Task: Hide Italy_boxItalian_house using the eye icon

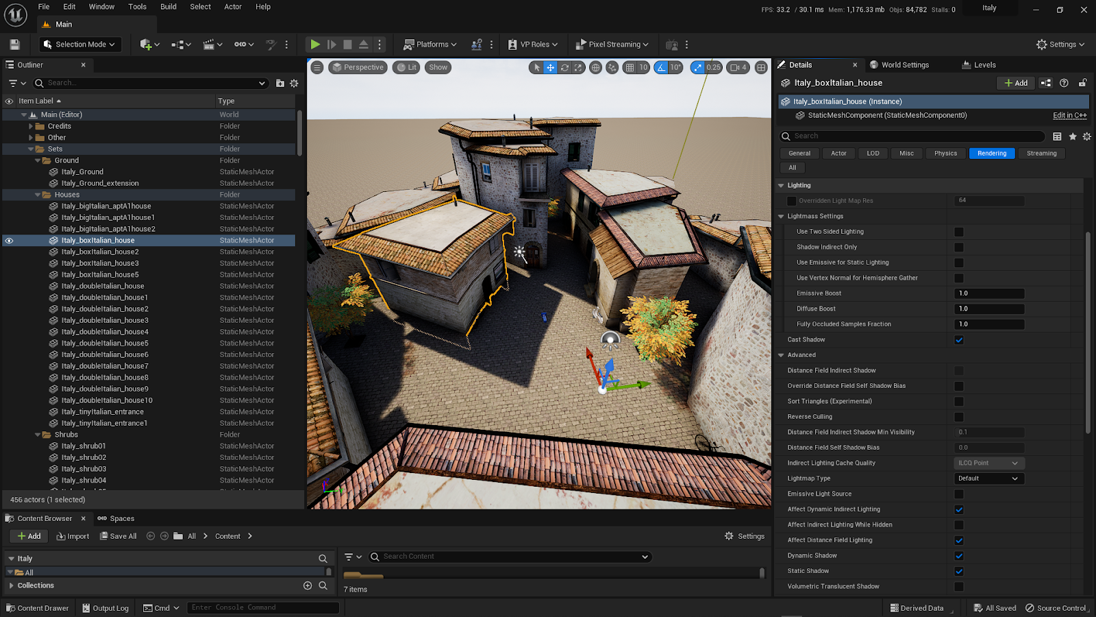Action: pos(9,241)
